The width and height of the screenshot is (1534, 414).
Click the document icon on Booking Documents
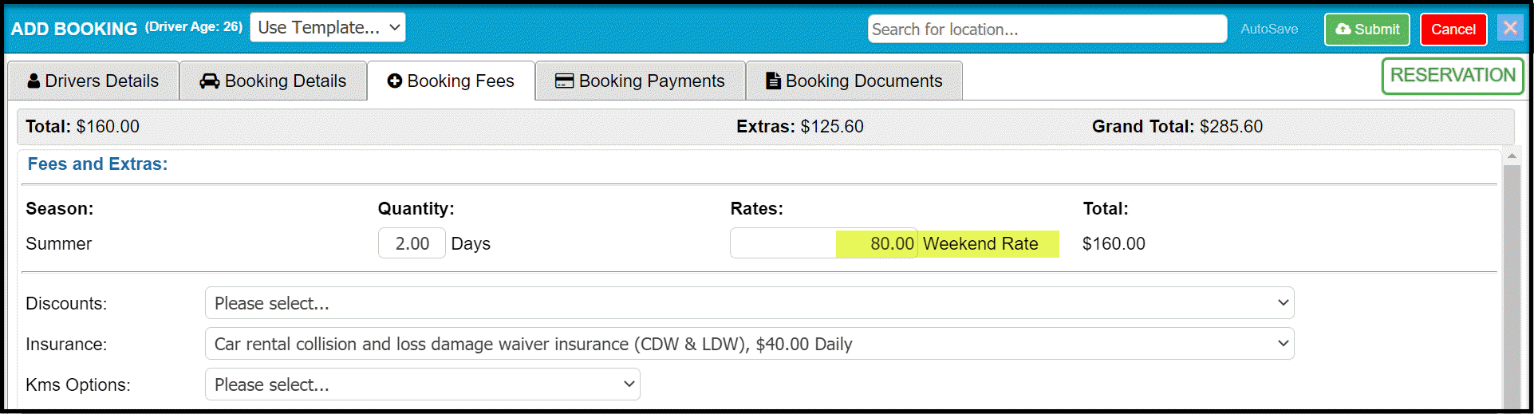[773, 81]
